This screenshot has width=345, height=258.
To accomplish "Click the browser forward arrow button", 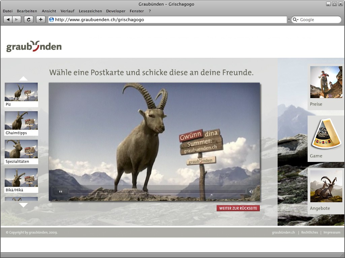I will click(17, 19).
